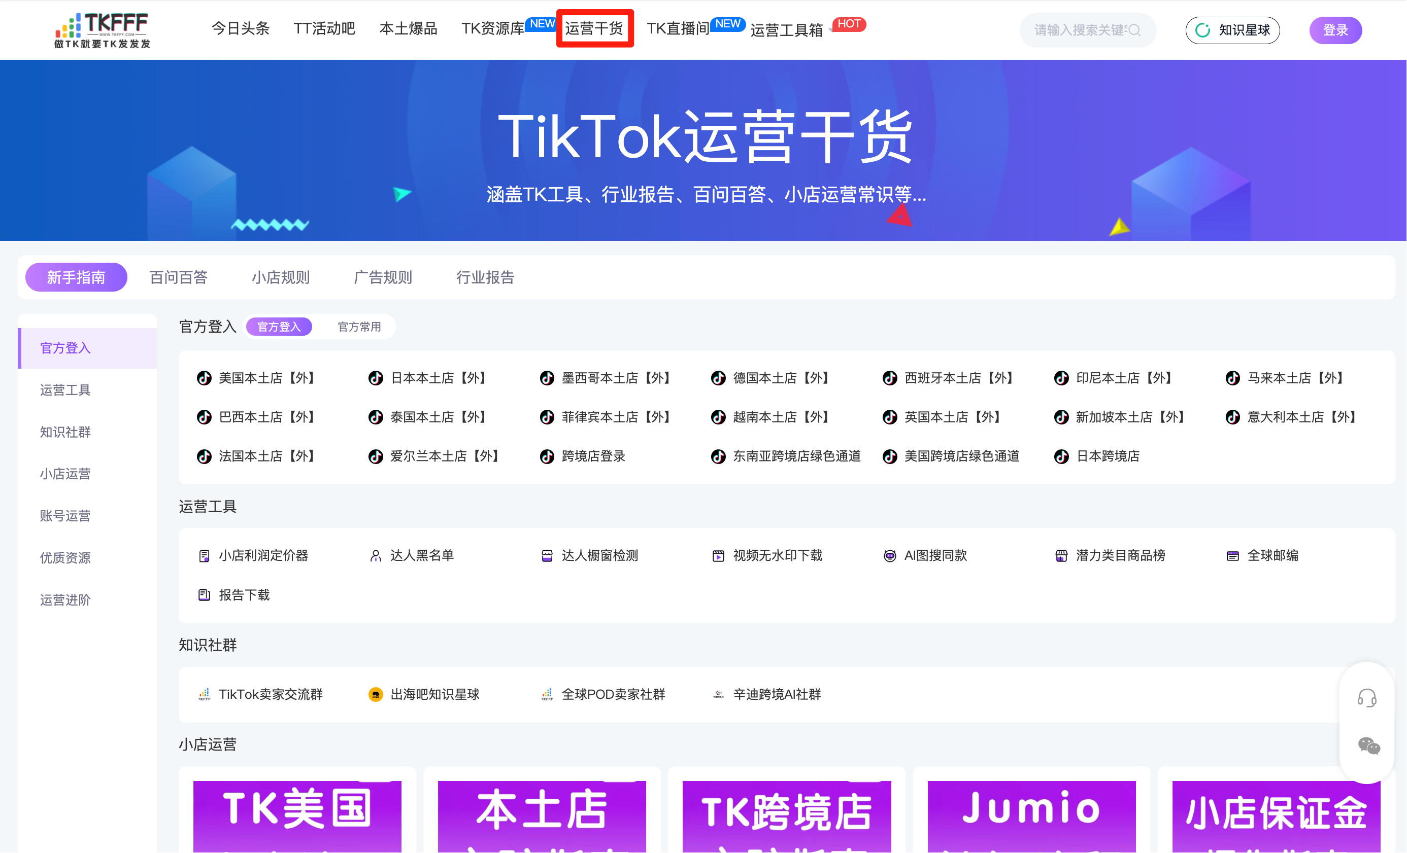The width and height of the screenshot is (1407, 853).
Task: Click the 登录 button
Action: pos(1335,30)
